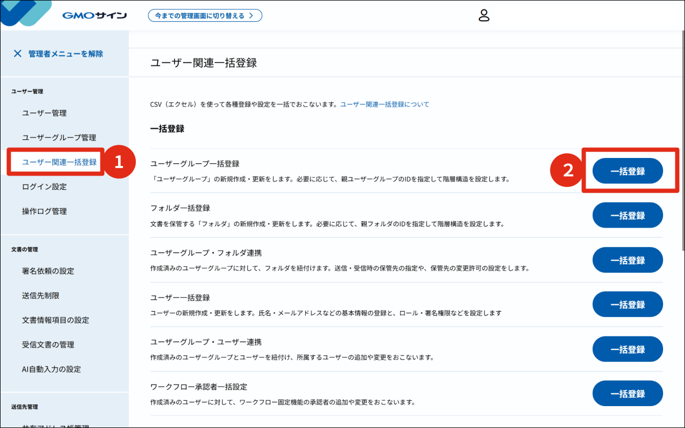The width and height of the screenshot is (685, 428).
Task: Click 一括登録 for ワークフロー承認者一括設定
Action: click(x=627, y=393)
